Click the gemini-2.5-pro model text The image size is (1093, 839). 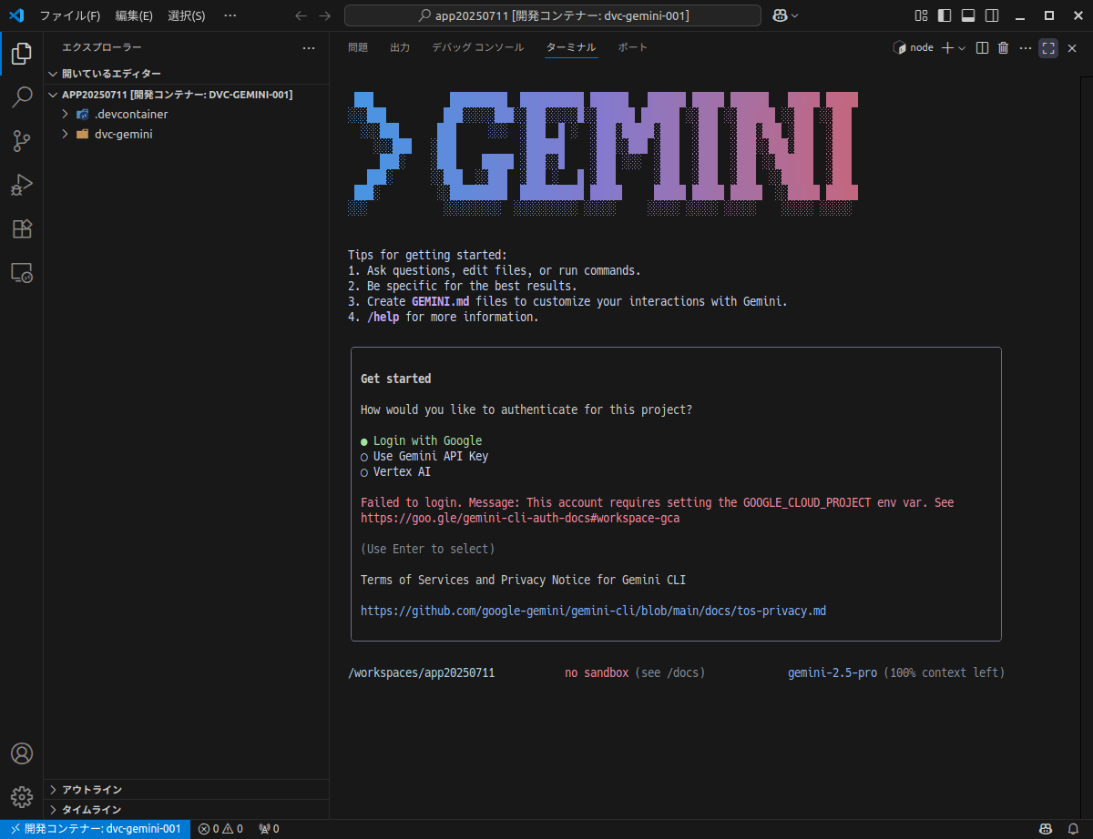pyautogui.click(x=833, y=672)
